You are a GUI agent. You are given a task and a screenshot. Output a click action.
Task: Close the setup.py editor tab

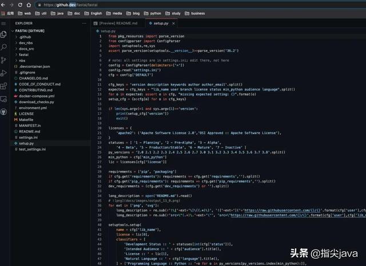coord(173,23)
